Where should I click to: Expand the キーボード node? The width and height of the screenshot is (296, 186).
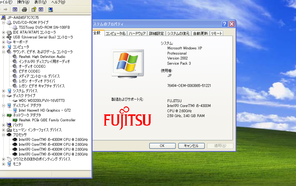click(x=3, y=42)
